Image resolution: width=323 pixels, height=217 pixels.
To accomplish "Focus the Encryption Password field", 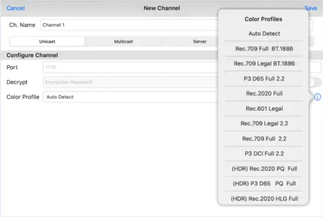I will click(x=130, y=82).
